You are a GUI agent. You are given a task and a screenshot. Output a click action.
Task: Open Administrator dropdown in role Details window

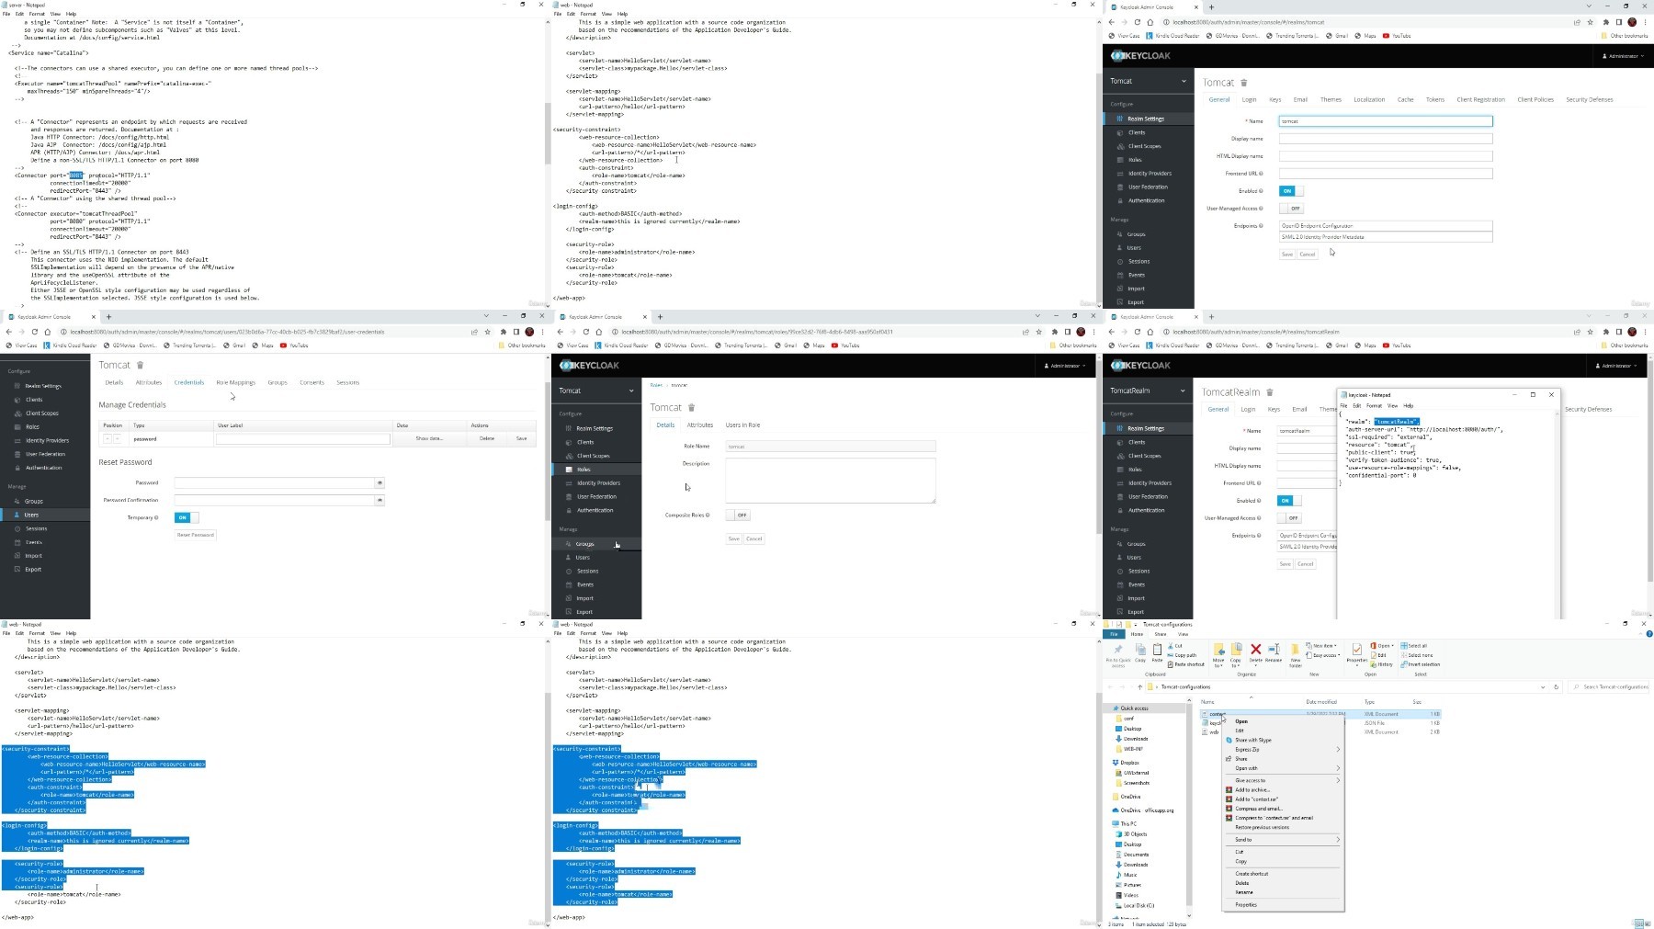pos(1067,366)
